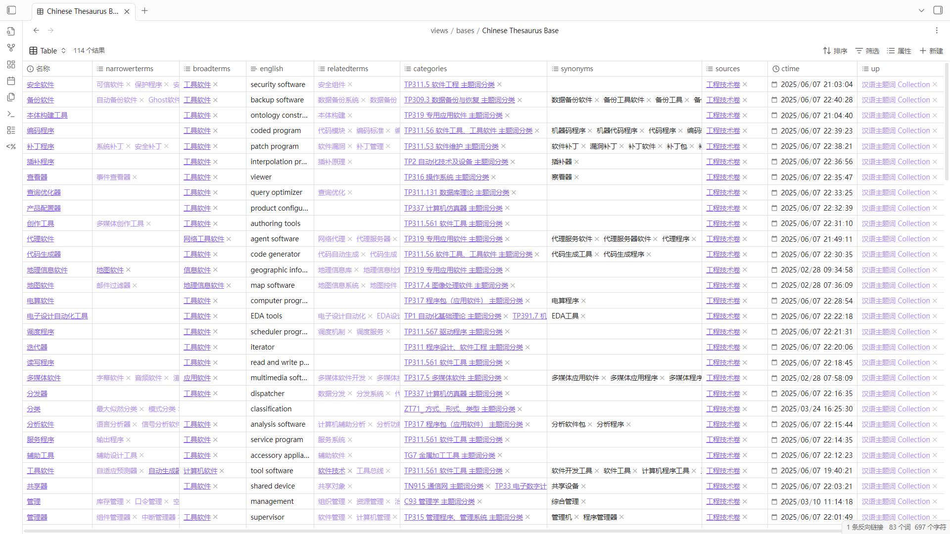This screenshot has width=950, height=534.
Task: Click the ctime value 2025/03/24 16:25:30
Action: (x=816, y=409)
